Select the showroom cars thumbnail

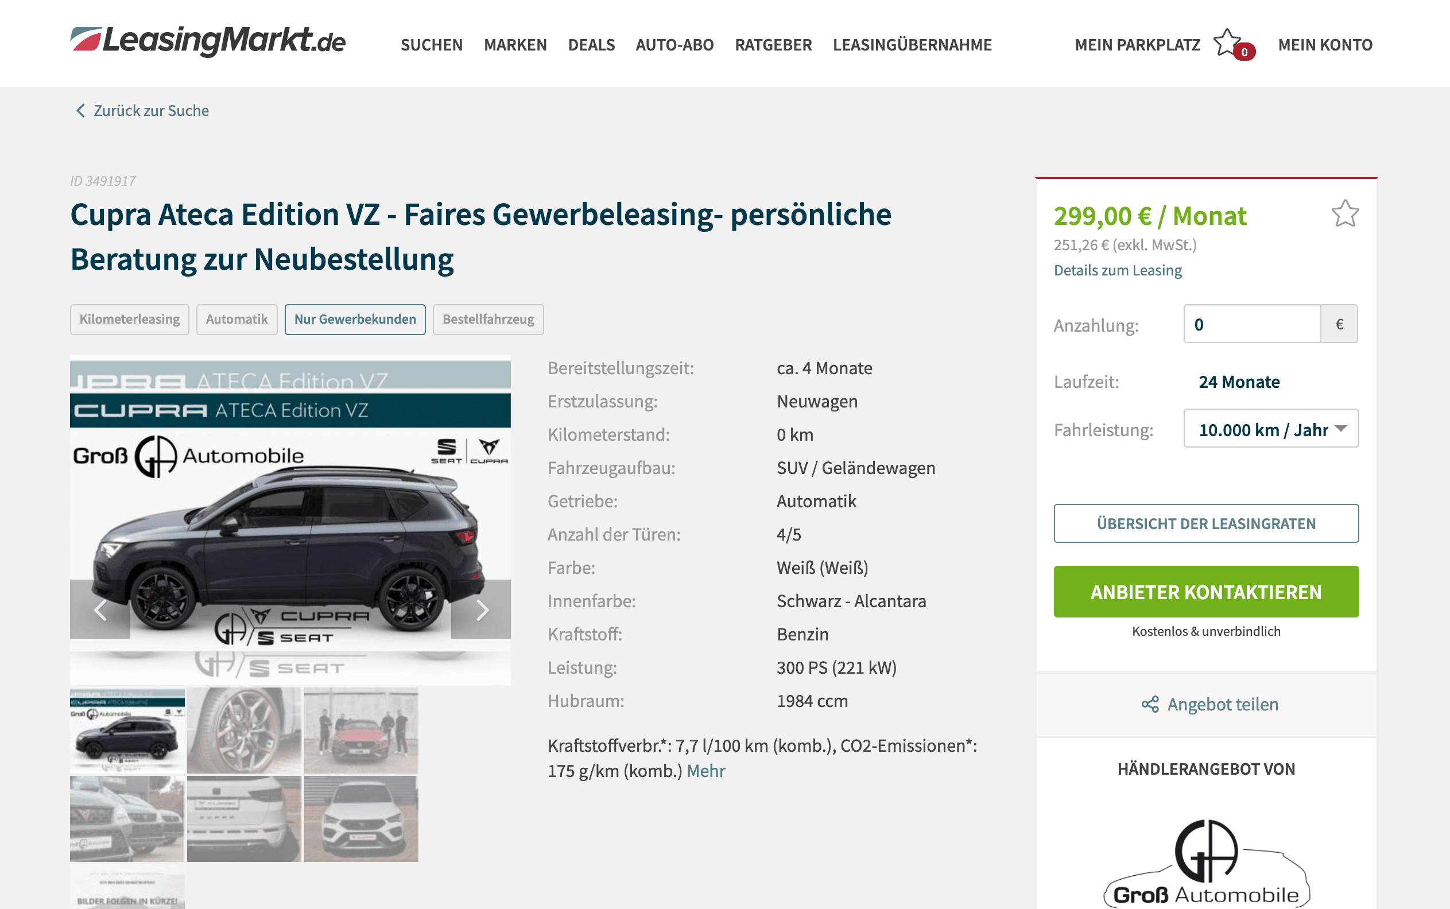click(x=127, y=819)
